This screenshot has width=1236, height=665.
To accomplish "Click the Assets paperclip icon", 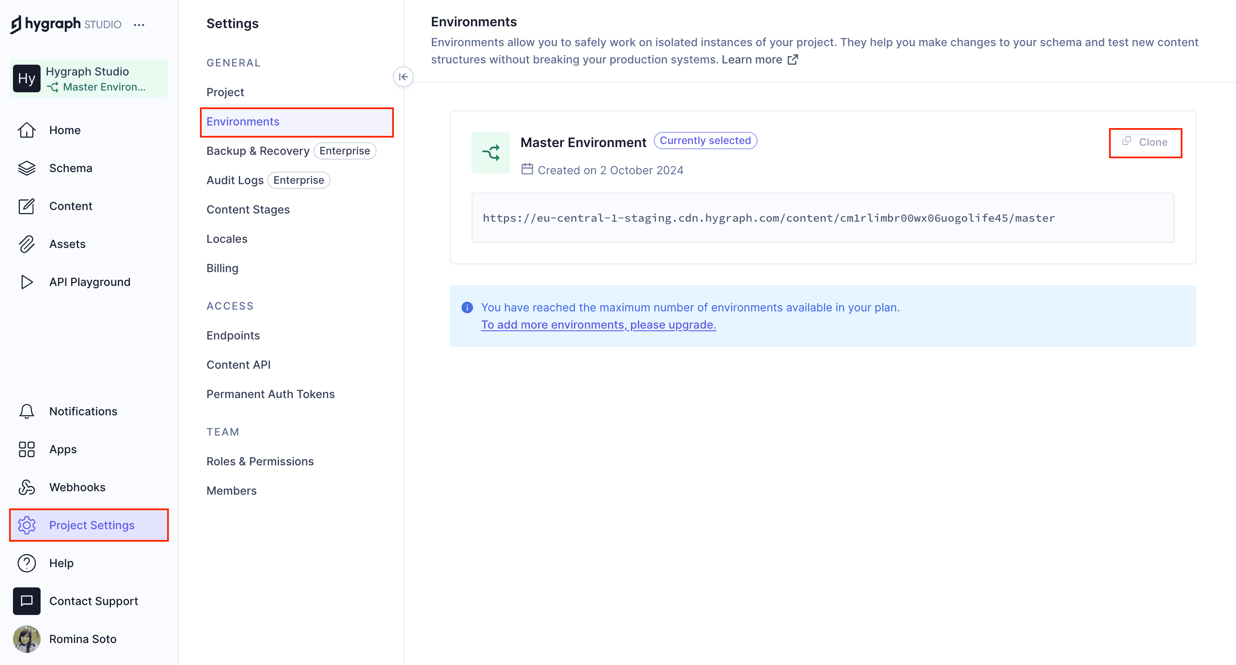I will click(26, 244).
